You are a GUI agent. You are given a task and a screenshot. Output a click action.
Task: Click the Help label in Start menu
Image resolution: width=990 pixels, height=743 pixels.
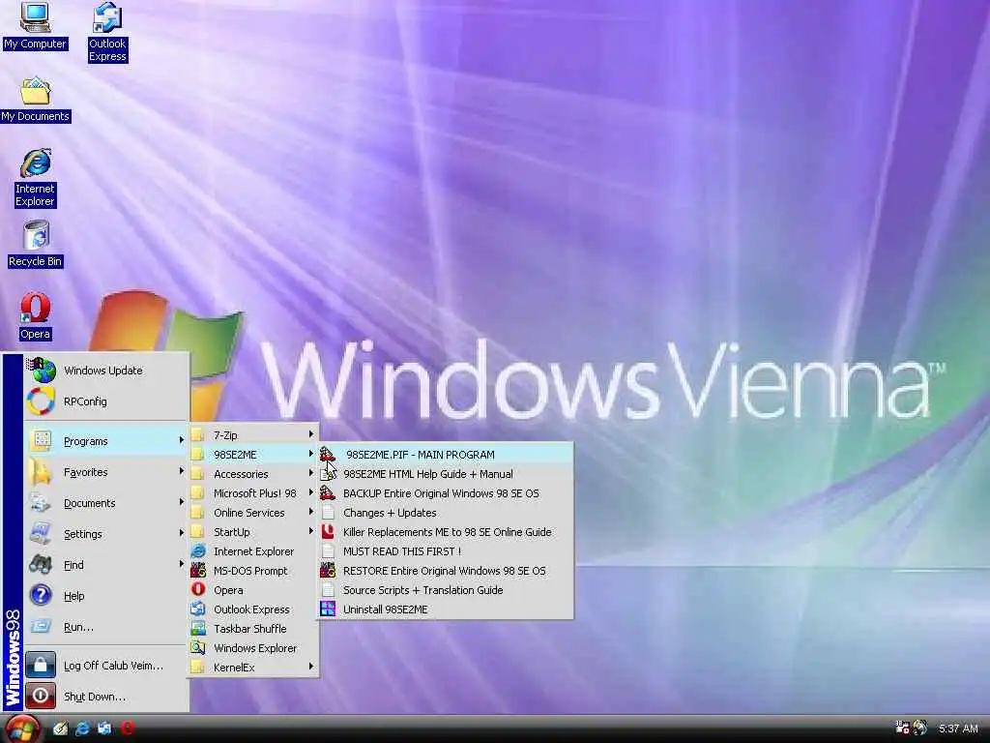click(x=73, y=596)
